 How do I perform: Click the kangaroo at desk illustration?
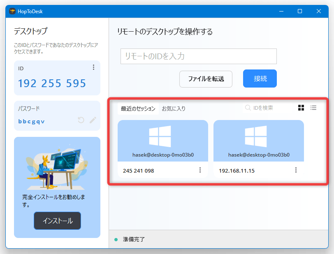click(57, 168)
